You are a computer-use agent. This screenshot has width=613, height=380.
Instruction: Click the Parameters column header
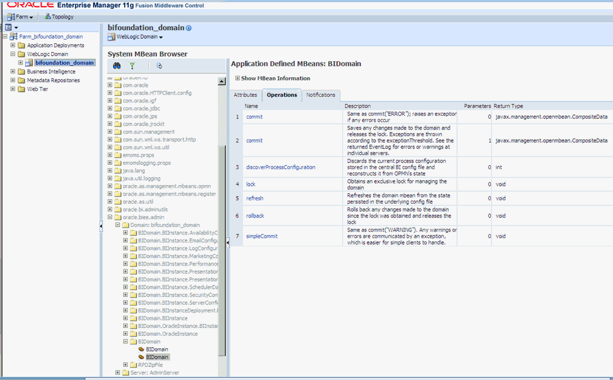click(477, 106)
